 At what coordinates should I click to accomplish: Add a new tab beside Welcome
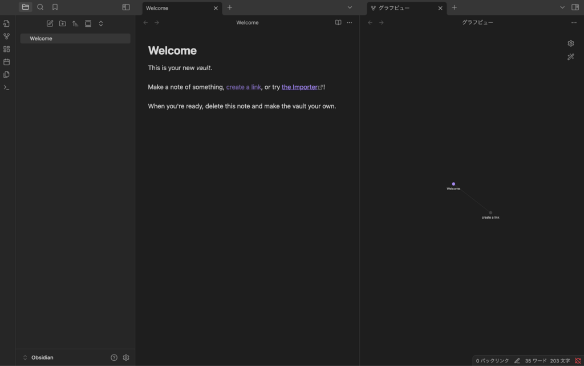click(230, 7)
